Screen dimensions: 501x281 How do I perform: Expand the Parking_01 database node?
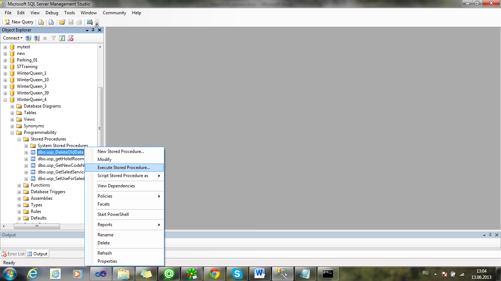[x=6, y=60]
